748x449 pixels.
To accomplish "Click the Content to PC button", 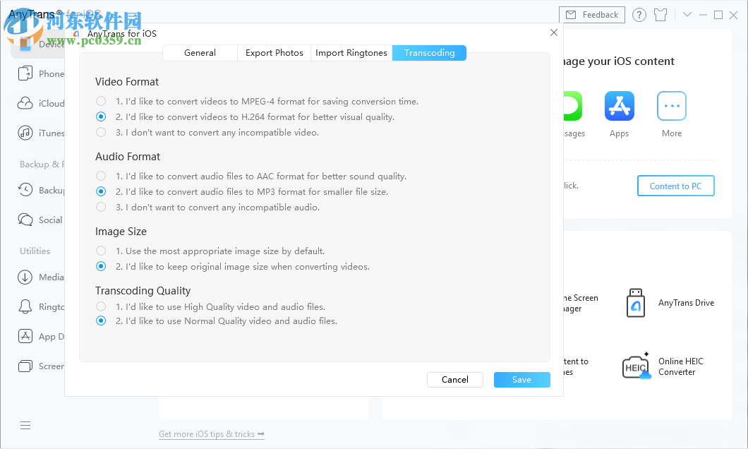I will (675, 186).
